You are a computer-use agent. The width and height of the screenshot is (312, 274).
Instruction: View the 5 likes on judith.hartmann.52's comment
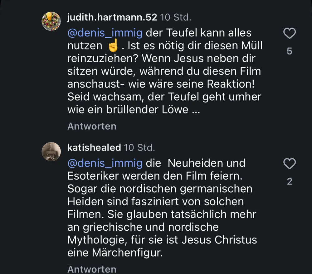(x=290, y=51)
